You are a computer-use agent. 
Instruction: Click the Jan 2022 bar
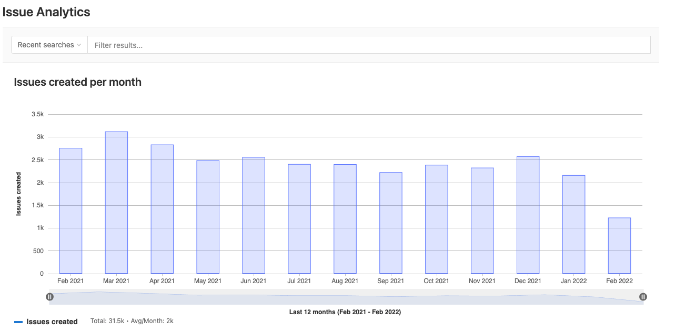point(573,224)
